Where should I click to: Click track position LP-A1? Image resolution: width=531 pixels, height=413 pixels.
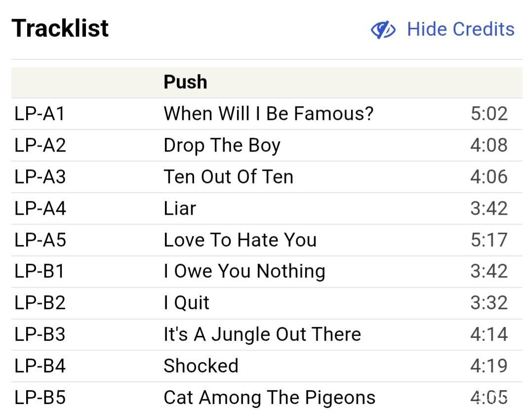point(40,113)
